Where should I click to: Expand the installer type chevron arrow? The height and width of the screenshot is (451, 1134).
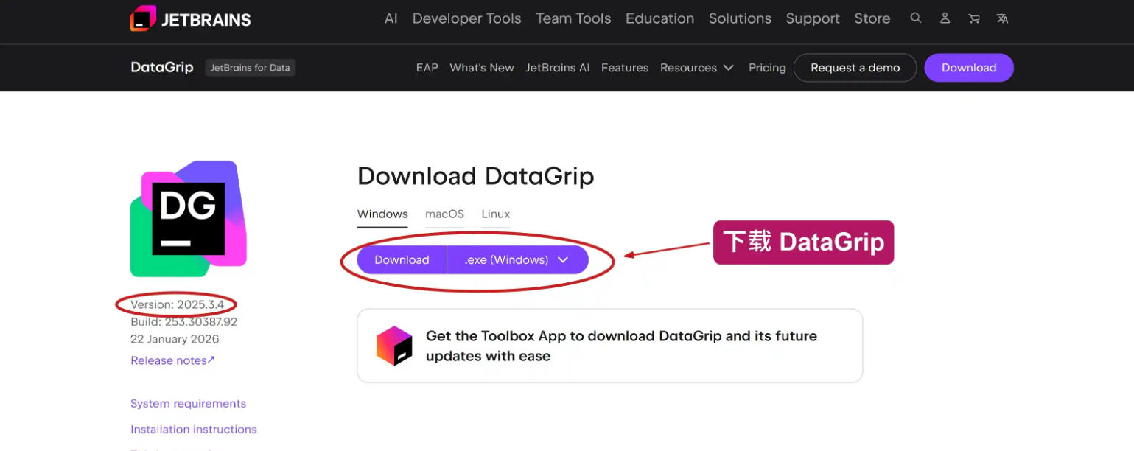[x=563, y=259]
